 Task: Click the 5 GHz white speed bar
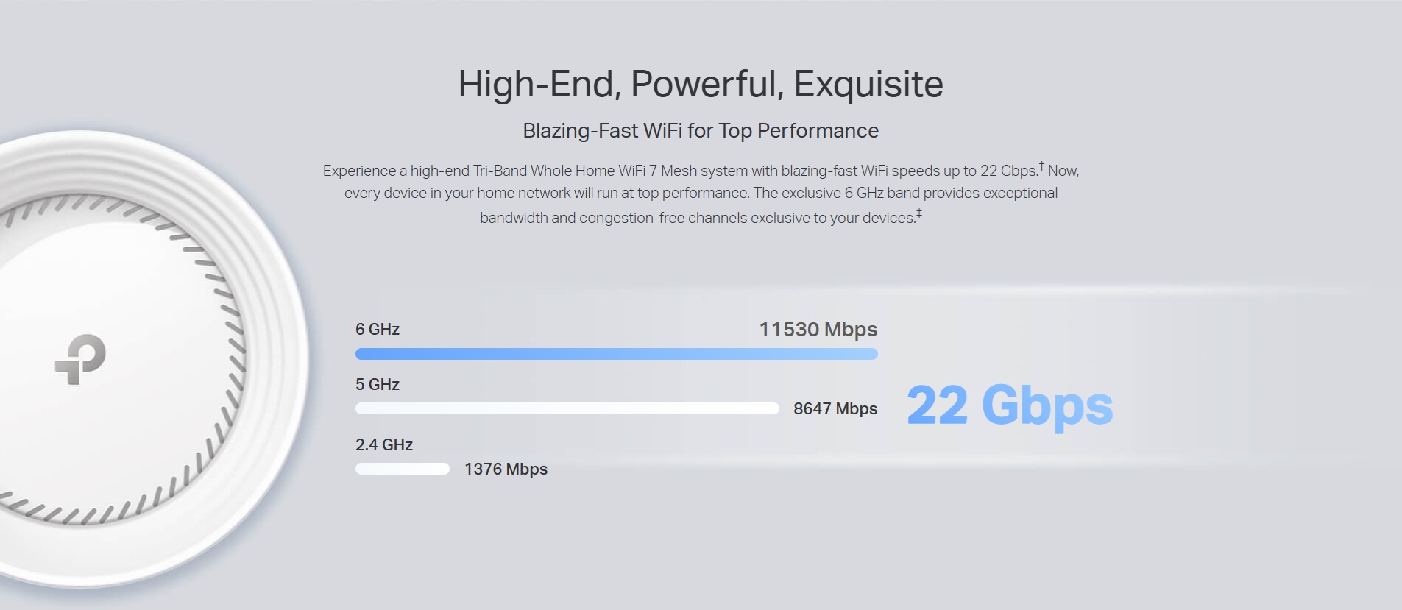tap(567, 408)
